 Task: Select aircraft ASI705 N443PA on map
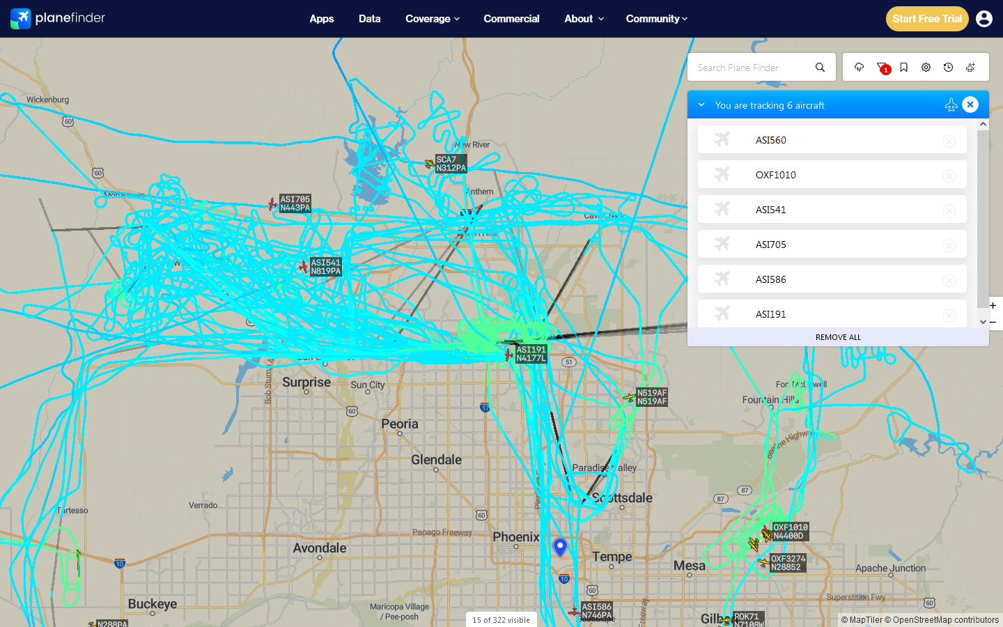click(x=273, y=204)
